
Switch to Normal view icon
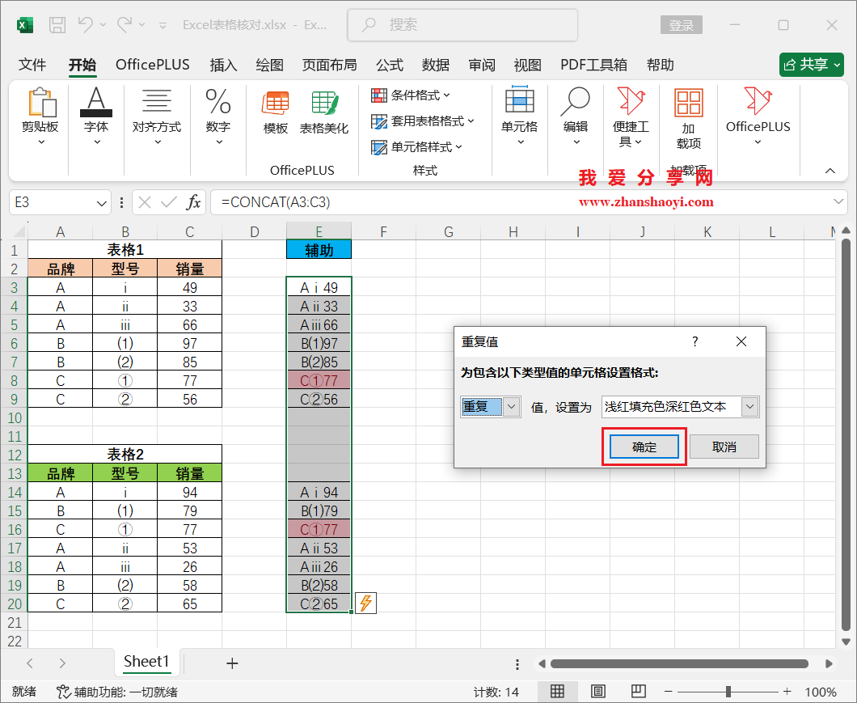click(x=557, y=692)
